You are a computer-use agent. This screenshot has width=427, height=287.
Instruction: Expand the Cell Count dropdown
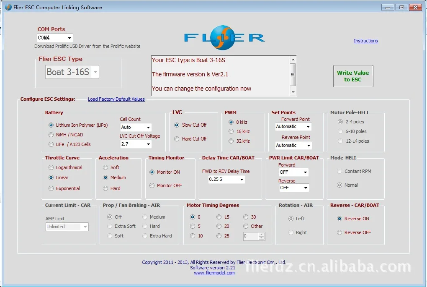point(136,127)
